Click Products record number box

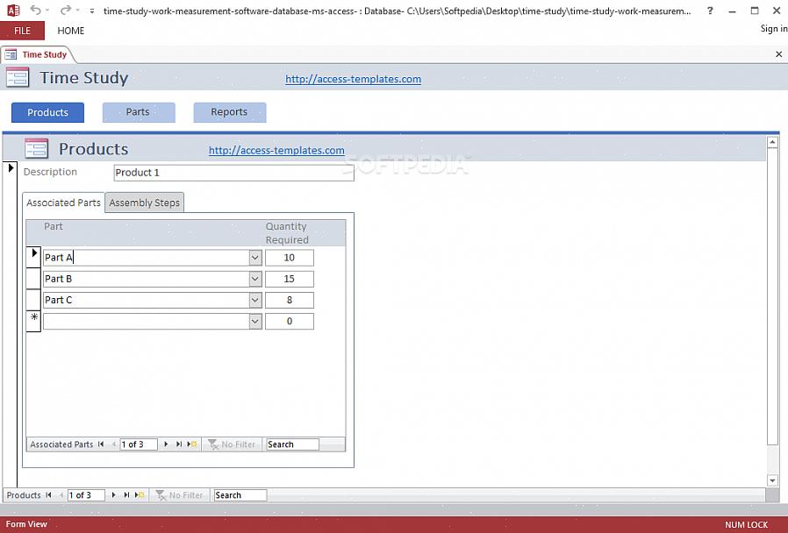86,494
